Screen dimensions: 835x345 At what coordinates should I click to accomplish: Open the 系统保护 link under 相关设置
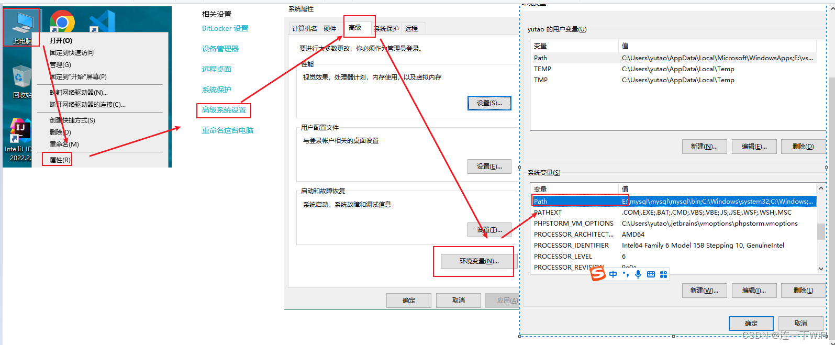tap(217, 90)
